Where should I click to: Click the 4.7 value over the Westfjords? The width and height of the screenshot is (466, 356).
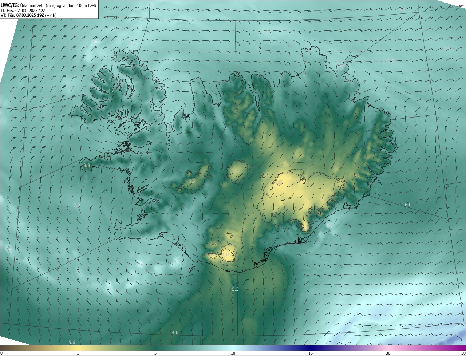pos(111,90)
